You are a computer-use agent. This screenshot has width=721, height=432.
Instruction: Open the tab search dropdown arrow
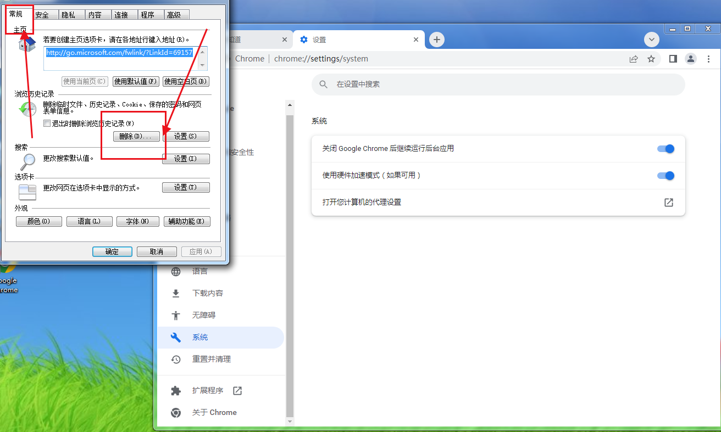coord(651,40)
